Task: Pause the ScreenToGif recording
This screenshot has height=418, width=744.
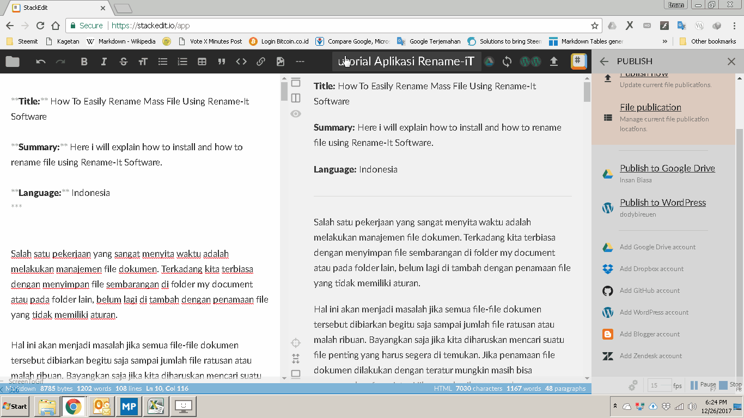Action: pyautogui.click(x=703, y=385)
